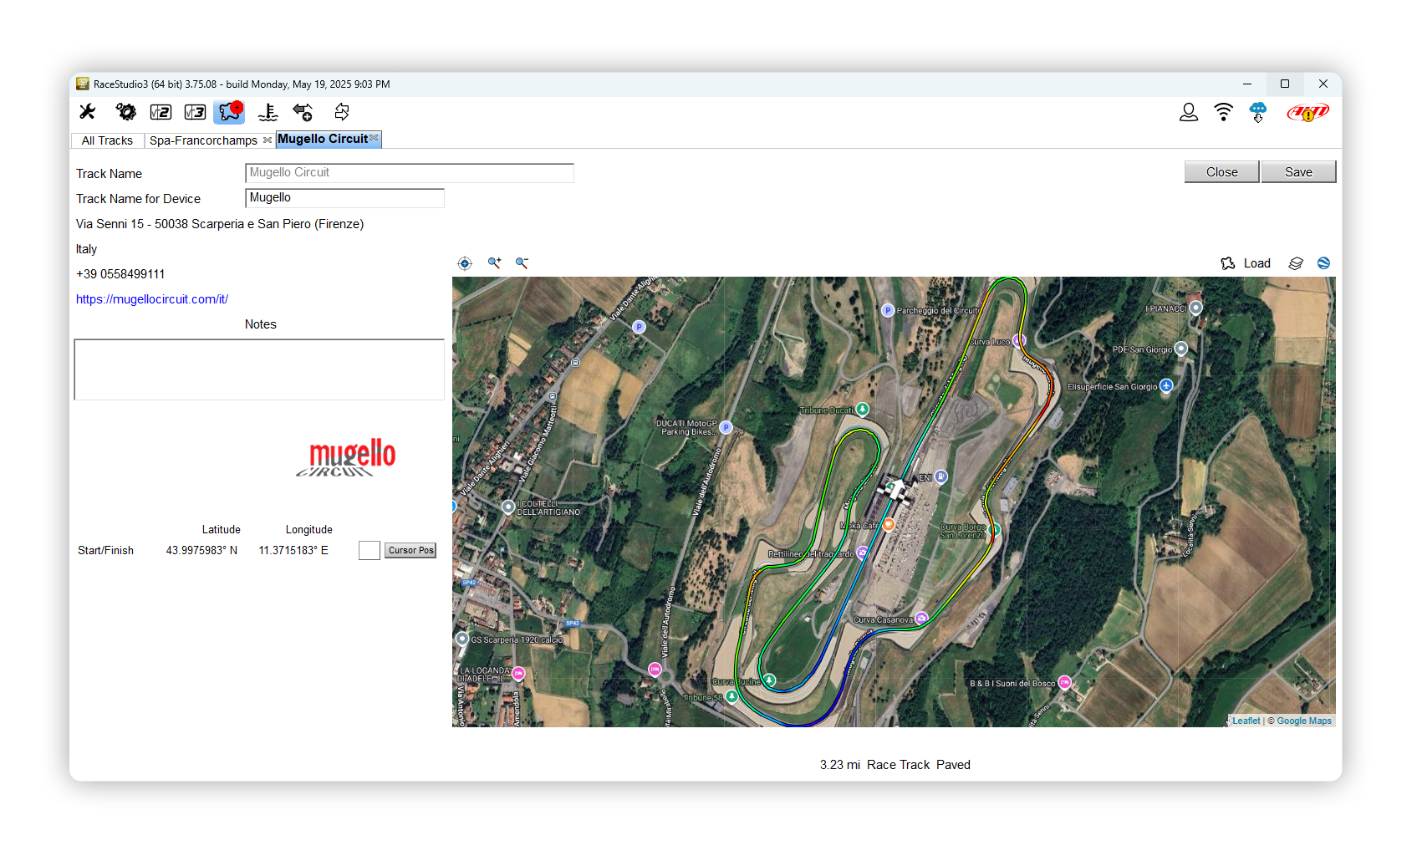Center the map with target icon
This screenshot has width=1417, height=861.
coord(465,263)
